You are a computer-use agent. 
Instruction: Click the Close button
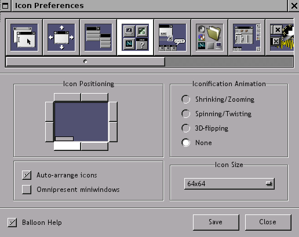click(268, 222)
